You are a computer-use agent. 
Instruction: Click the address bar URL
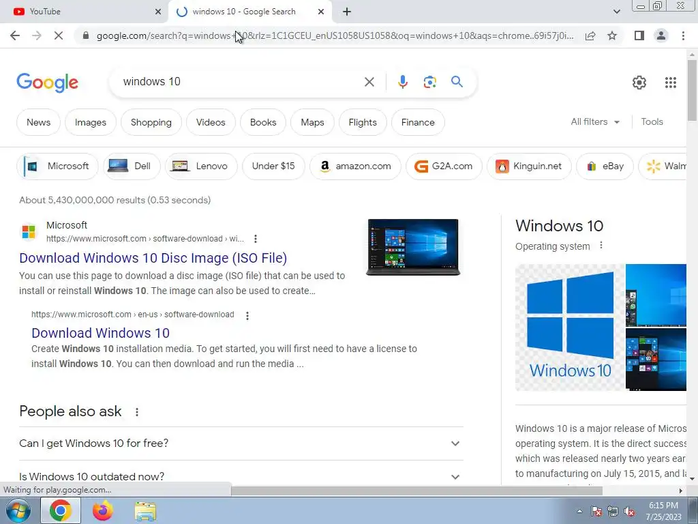pos(335,35)
